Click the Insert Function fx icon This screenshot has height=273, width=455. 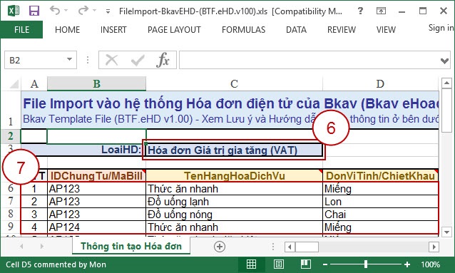tap(163, 60)
